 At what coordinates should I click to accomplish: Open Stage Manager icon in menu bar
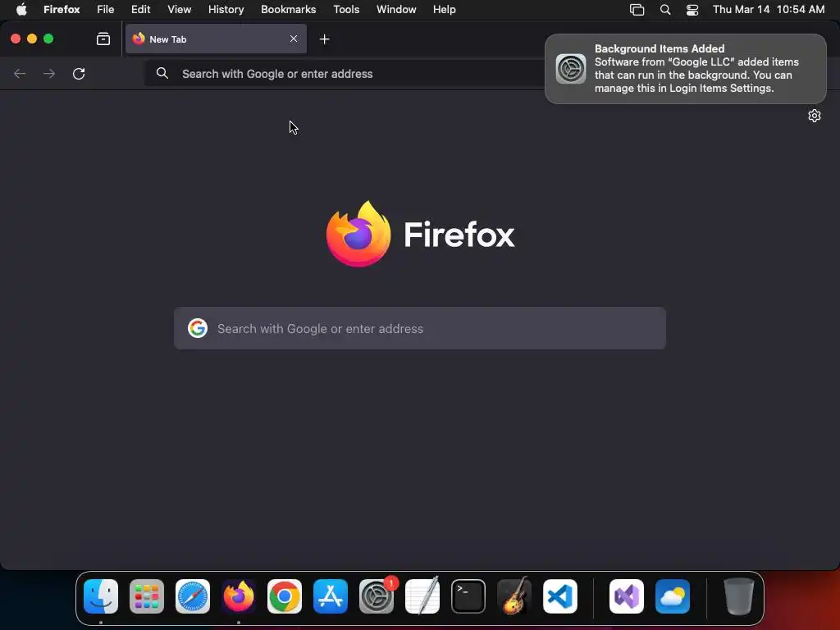point(637,9)
